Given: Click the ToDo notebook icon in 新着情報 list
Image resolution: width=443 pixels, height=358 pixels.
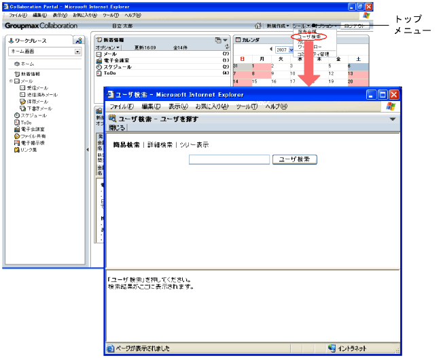Looking at the screenshot, I should 99,73.
